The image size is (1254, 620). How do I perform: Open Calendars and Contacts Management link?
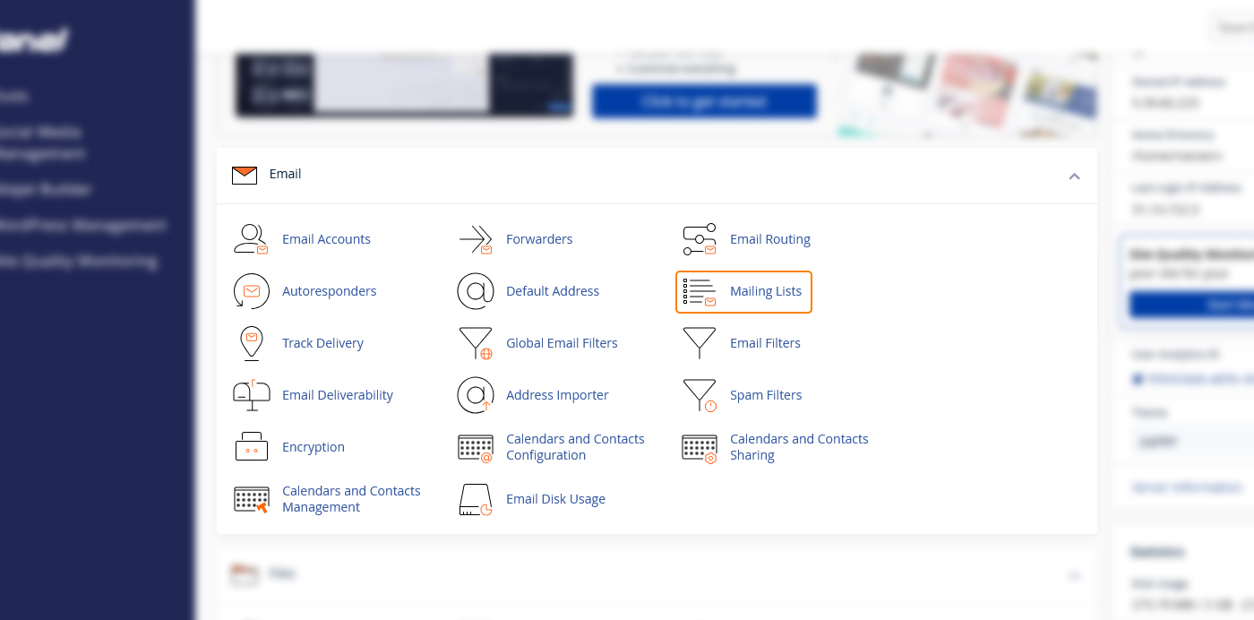pos(351,499)
